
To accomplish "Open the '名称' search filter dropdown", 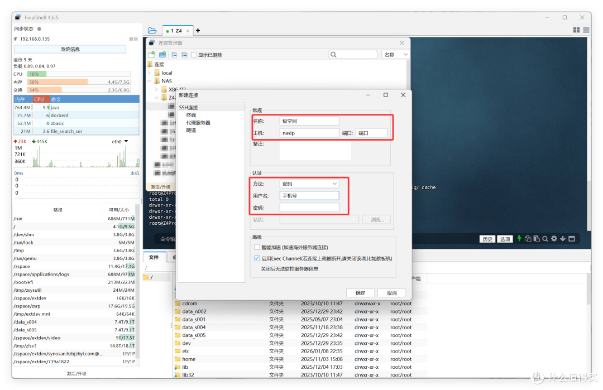I will pos(395,55).
